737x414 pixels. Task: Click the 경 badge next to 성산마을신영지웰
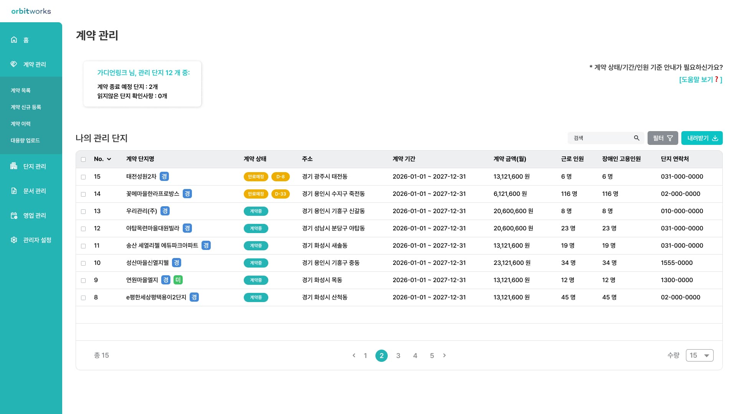(x=177, y=263)
